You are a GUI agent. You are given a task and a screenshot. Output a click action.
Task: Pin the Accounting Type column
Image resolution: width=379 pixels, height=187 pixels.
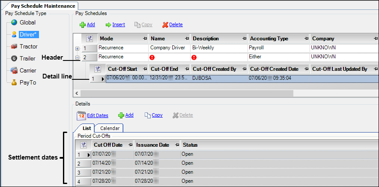307,39
